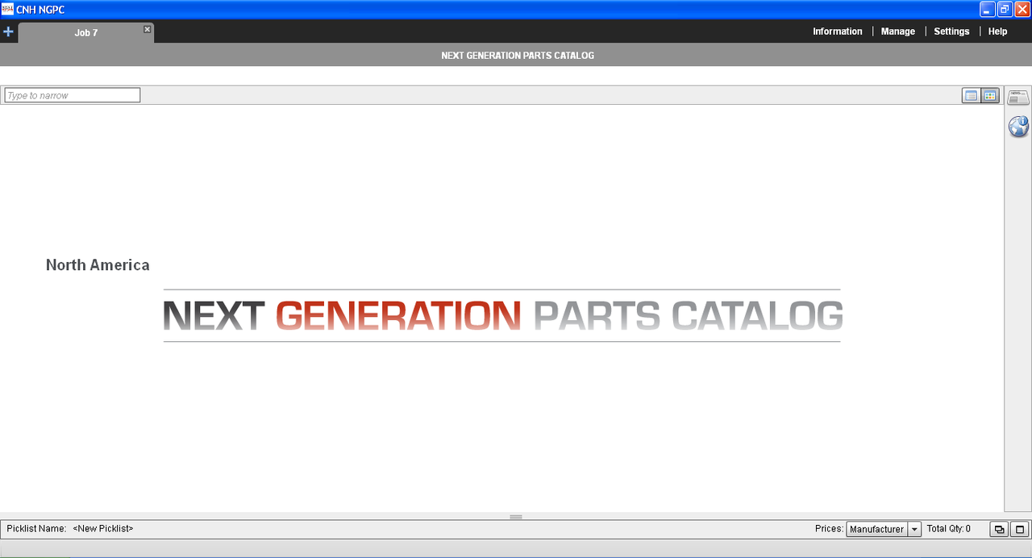Restore down the CNH NGPC window
The image size is (1032, 558).
(1005, 9)
